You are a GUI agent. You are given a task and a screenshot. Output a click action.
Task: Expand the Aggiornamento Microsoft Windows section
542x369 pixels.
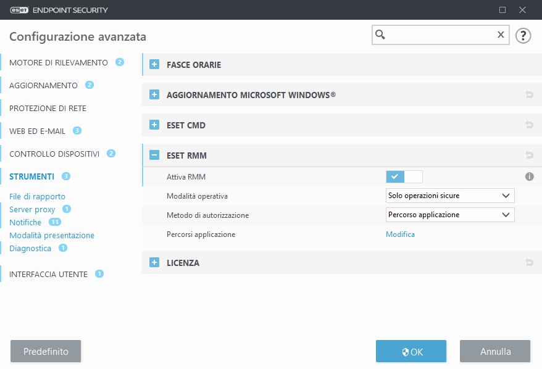tap(154, 94)
